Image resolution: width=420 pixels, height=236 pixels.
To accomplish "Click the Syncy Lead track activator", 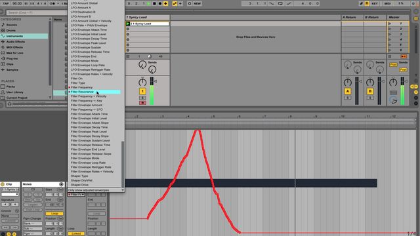I will (142, 92).
